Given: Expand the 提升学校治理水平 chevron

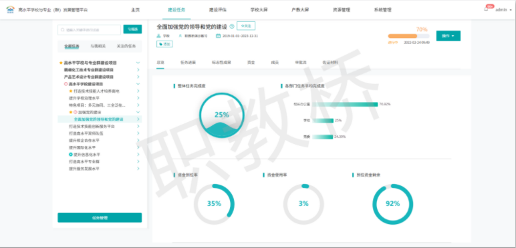Looking at the screenshot, I should [138, 98].
